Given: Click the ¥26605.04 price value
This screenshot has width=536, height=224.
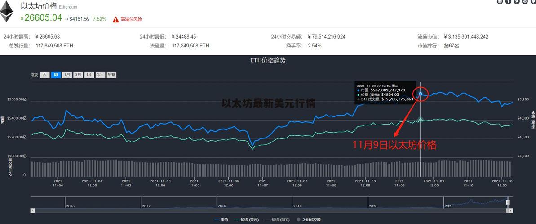Looking at the screenshot, I should [x=41, y=18].
